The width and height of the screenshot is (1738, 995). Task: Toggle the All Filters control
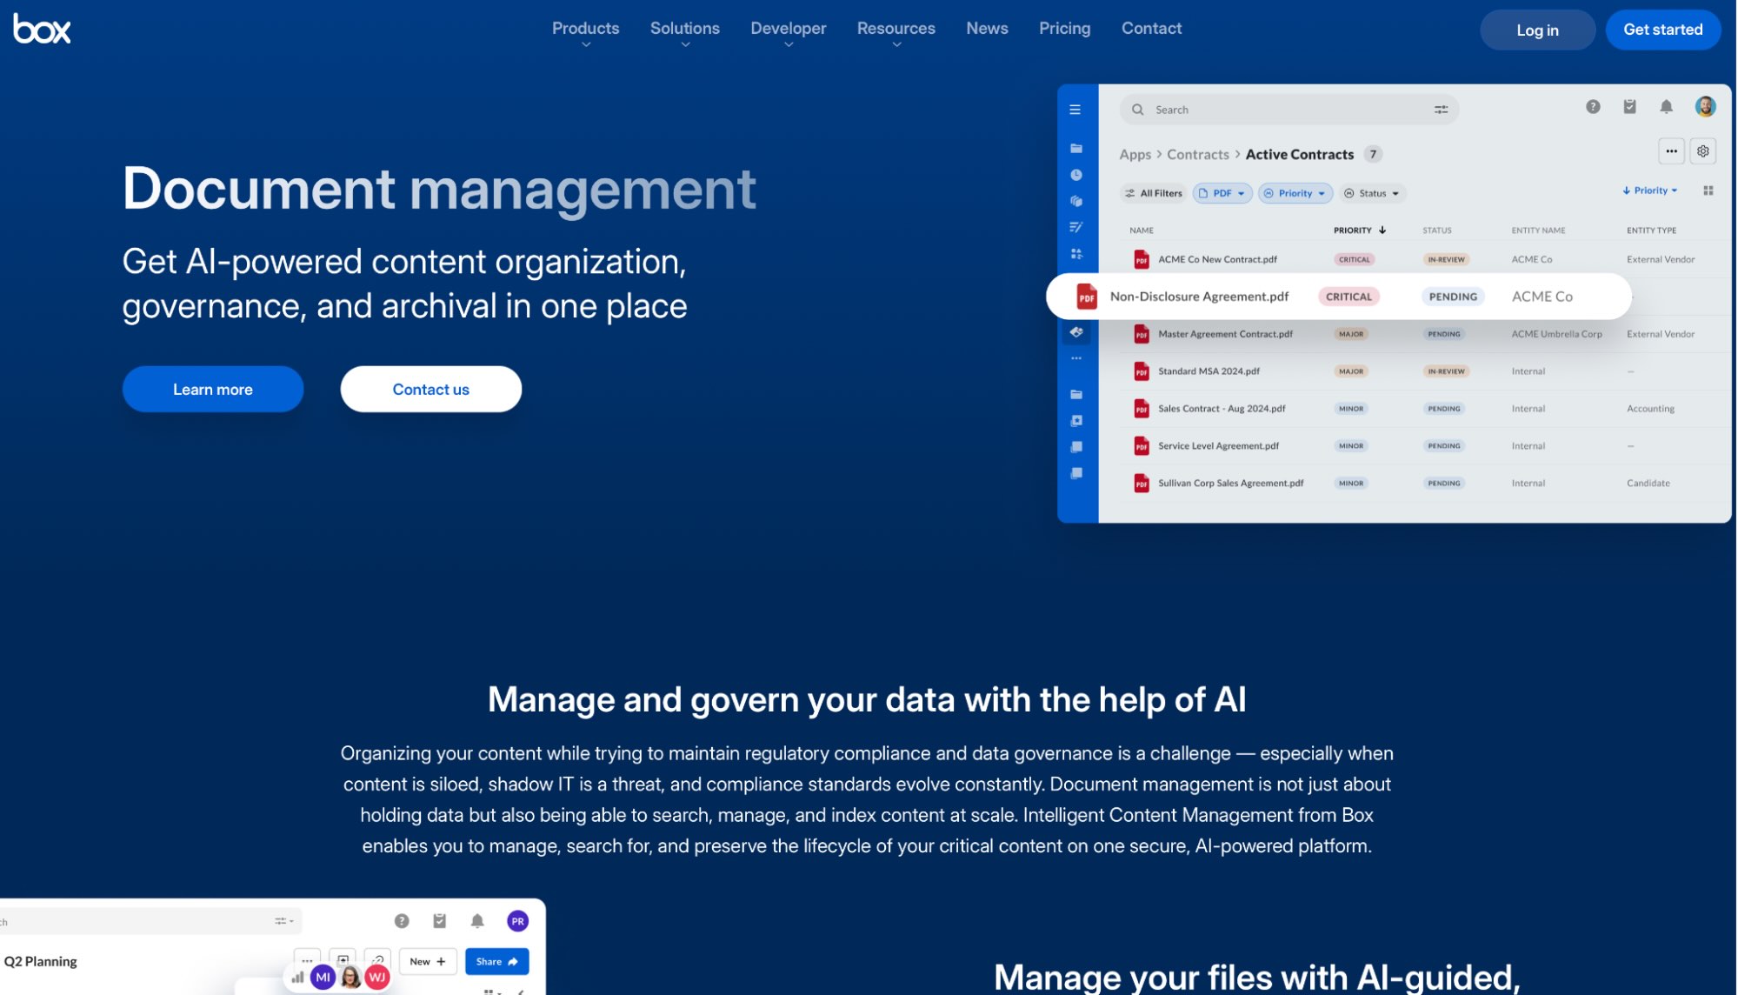click(x=1153, y=192)
